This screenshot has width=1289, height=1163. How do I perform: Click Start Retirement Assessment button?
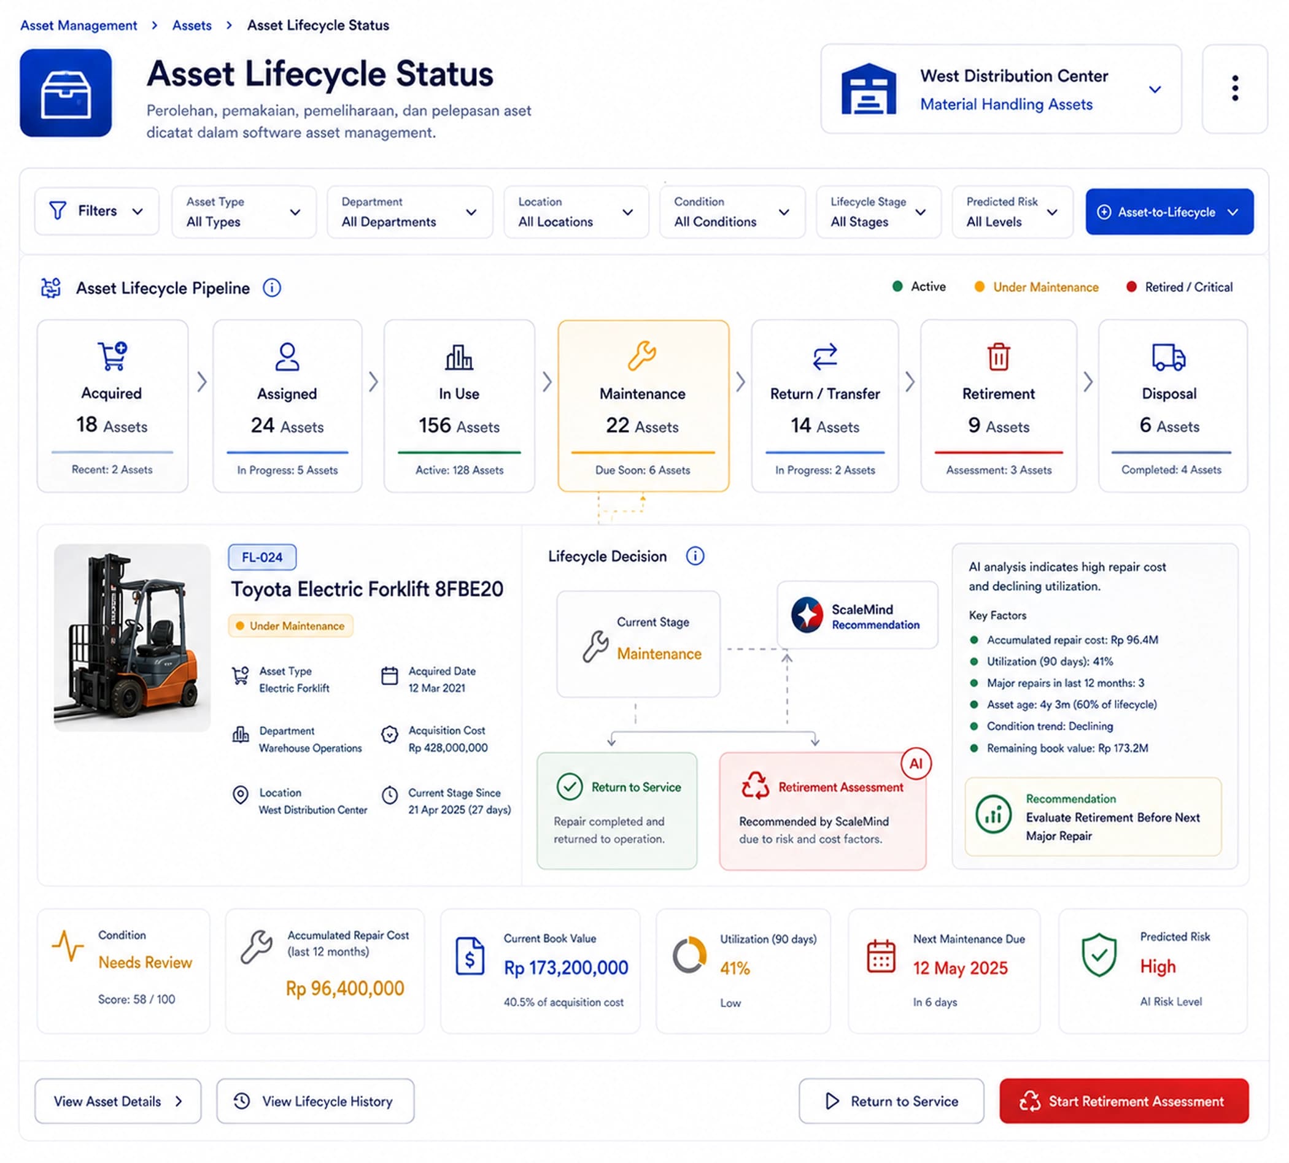click(1123, 1101)
